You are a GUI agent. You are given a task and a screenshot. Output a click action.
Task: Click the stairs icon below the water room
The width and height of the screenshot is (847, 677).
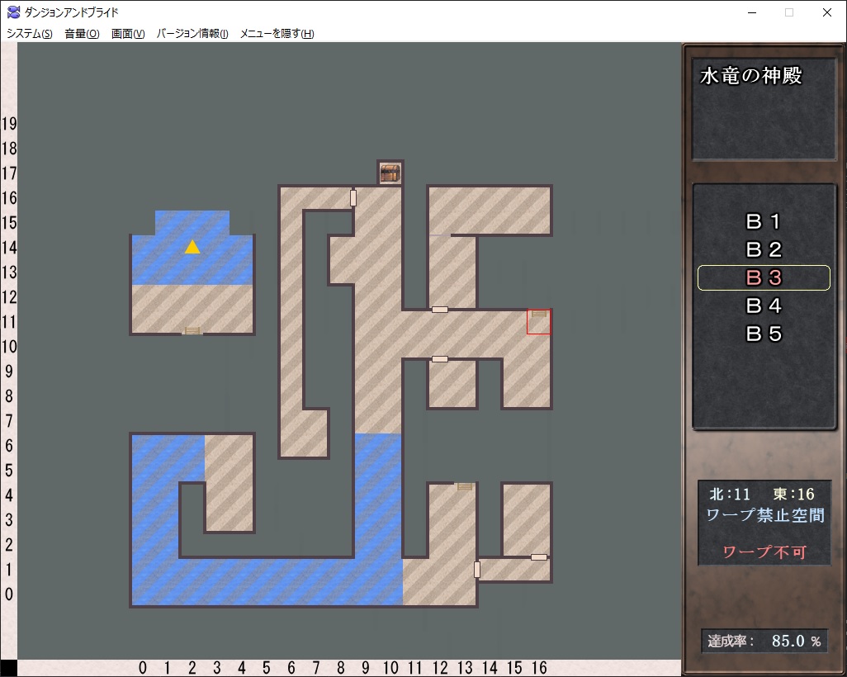coord(192,331)
